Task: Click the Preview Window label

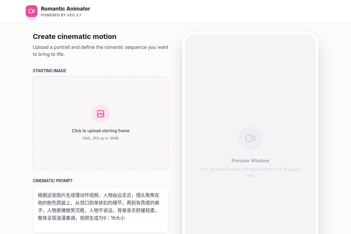Action: [x=250, y=161]
